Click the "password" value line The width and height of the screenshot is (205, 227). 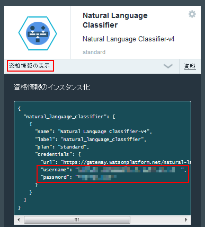(79, 177)
